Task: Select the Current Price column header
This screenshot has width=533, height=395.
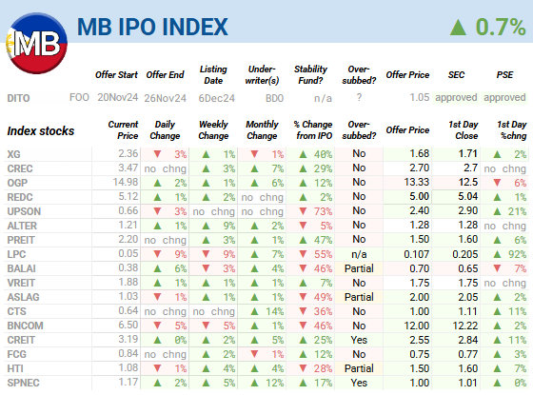Action: [x=123, y=129]
